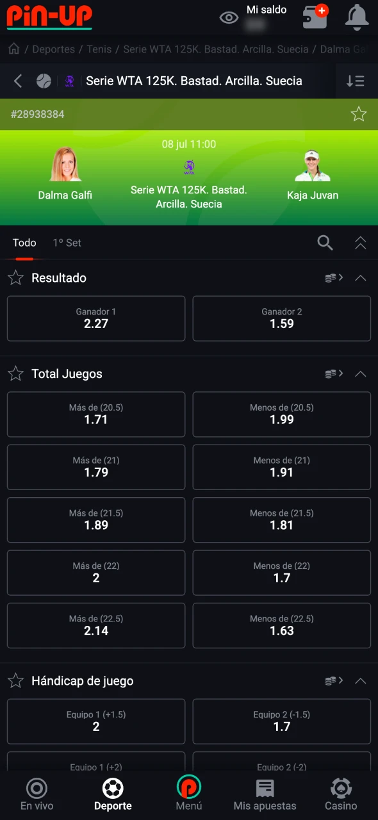This screenshot has height=820, width=378.
Task: Open the Casino icon in bottom bar
Action: point(341,795)
